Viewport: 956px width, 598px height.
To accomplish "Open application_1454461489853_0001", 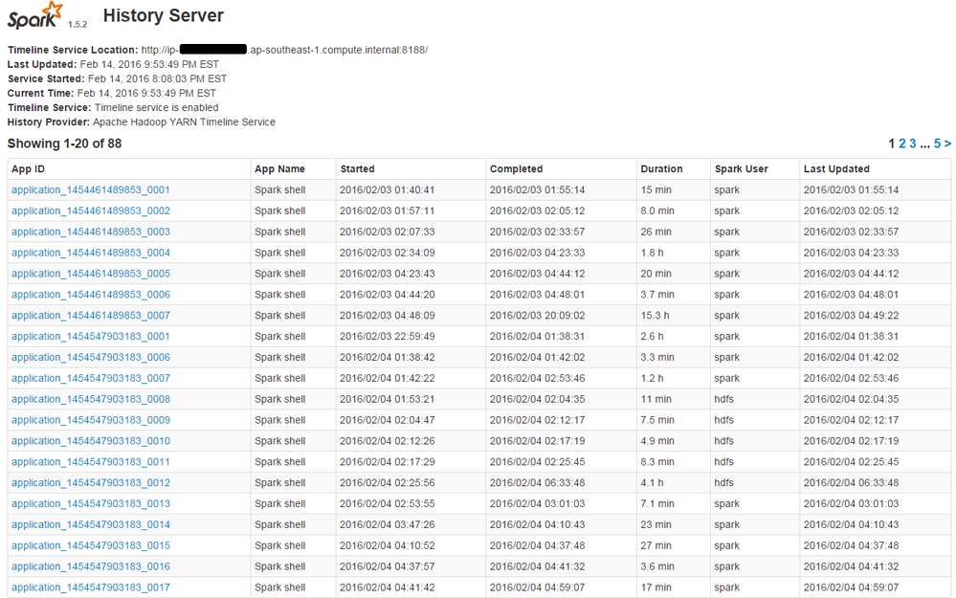I will (90, 189).
